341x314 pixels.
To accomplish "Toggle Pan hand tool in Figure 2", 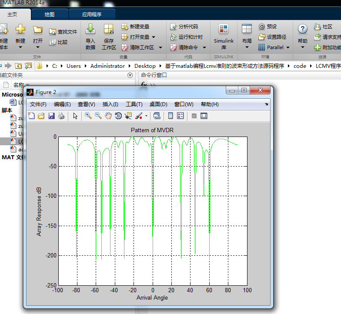I will [x=108, y=116].
